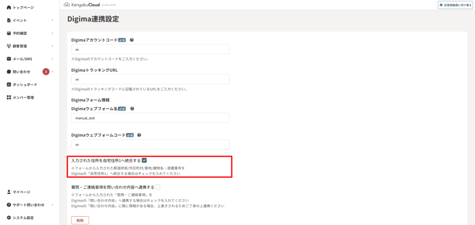Click the Digimaアカウントコード input field

150,49
